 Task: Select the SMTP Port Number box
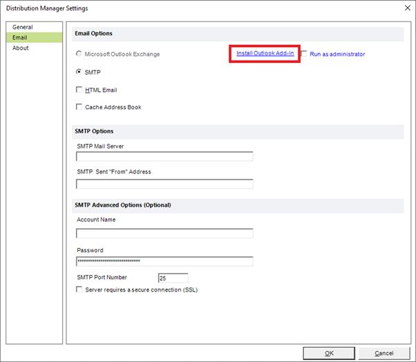(173, 278)
